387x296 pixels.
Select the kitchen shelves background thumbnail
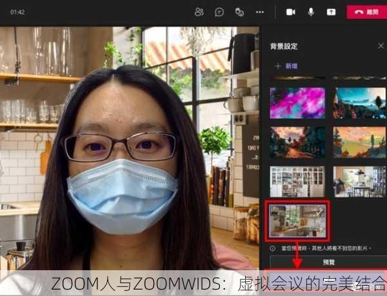pos(297,221)
